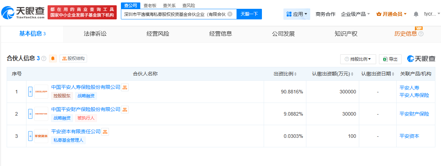
Task: Toggle the orange monitoring bell icon
Action: pos(53,59)
